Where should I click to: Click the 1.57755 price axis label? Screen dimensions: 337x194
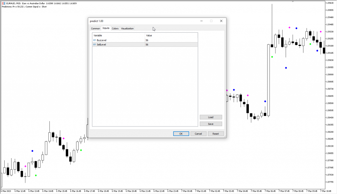click(x=330, y=182)
